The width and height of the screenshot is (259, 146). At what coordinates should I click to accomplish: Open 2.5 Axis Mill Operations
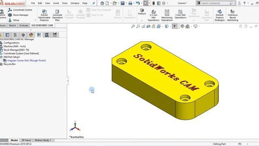(153, 15)
